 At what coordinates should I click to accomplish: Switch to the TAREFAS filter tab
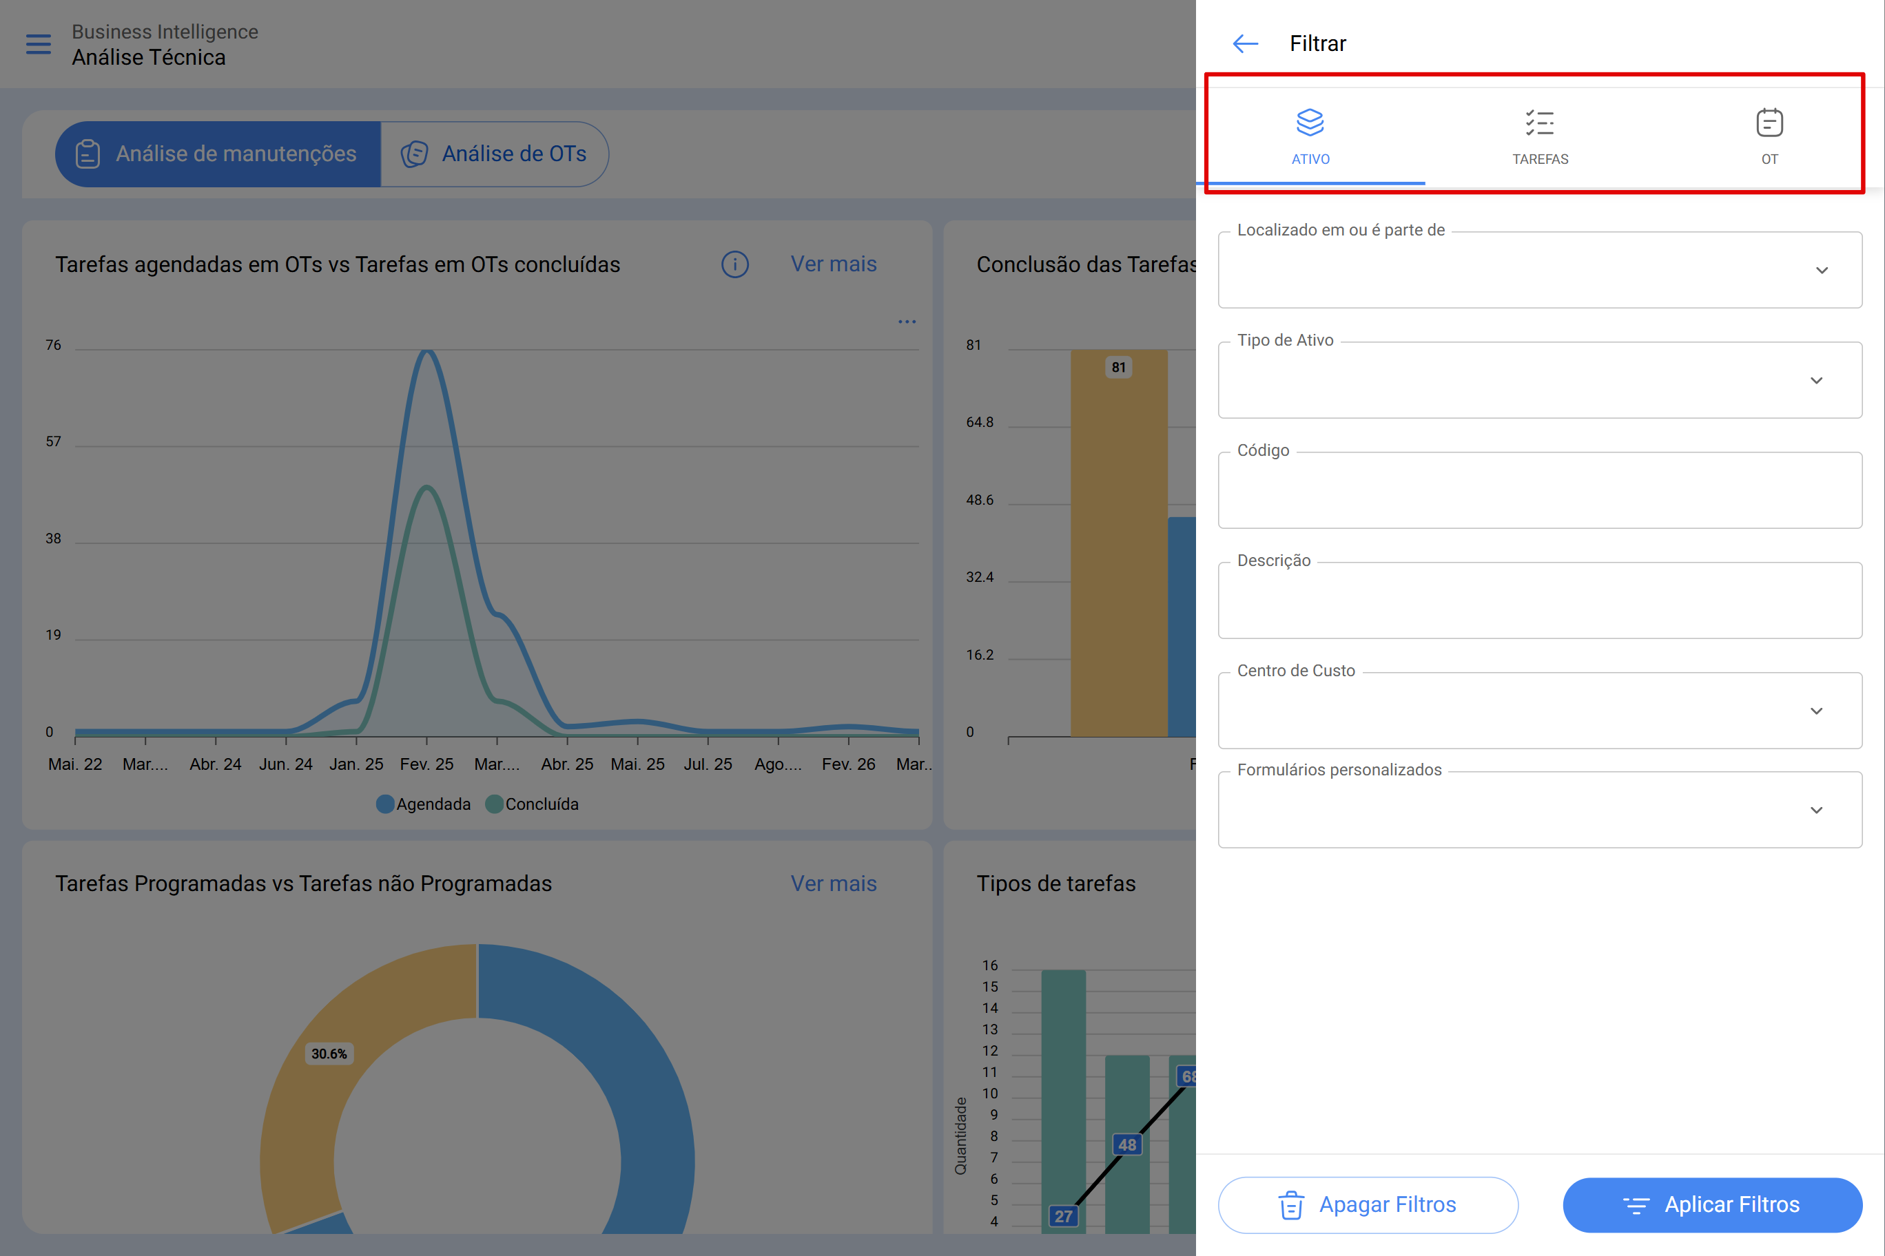1540,136
